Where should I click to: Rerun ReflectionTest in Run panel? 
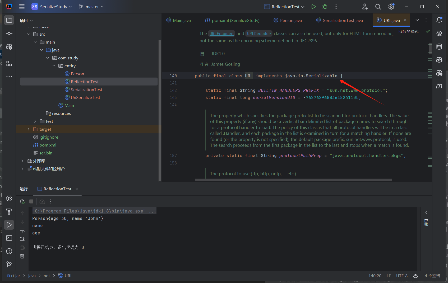(22, 201)
